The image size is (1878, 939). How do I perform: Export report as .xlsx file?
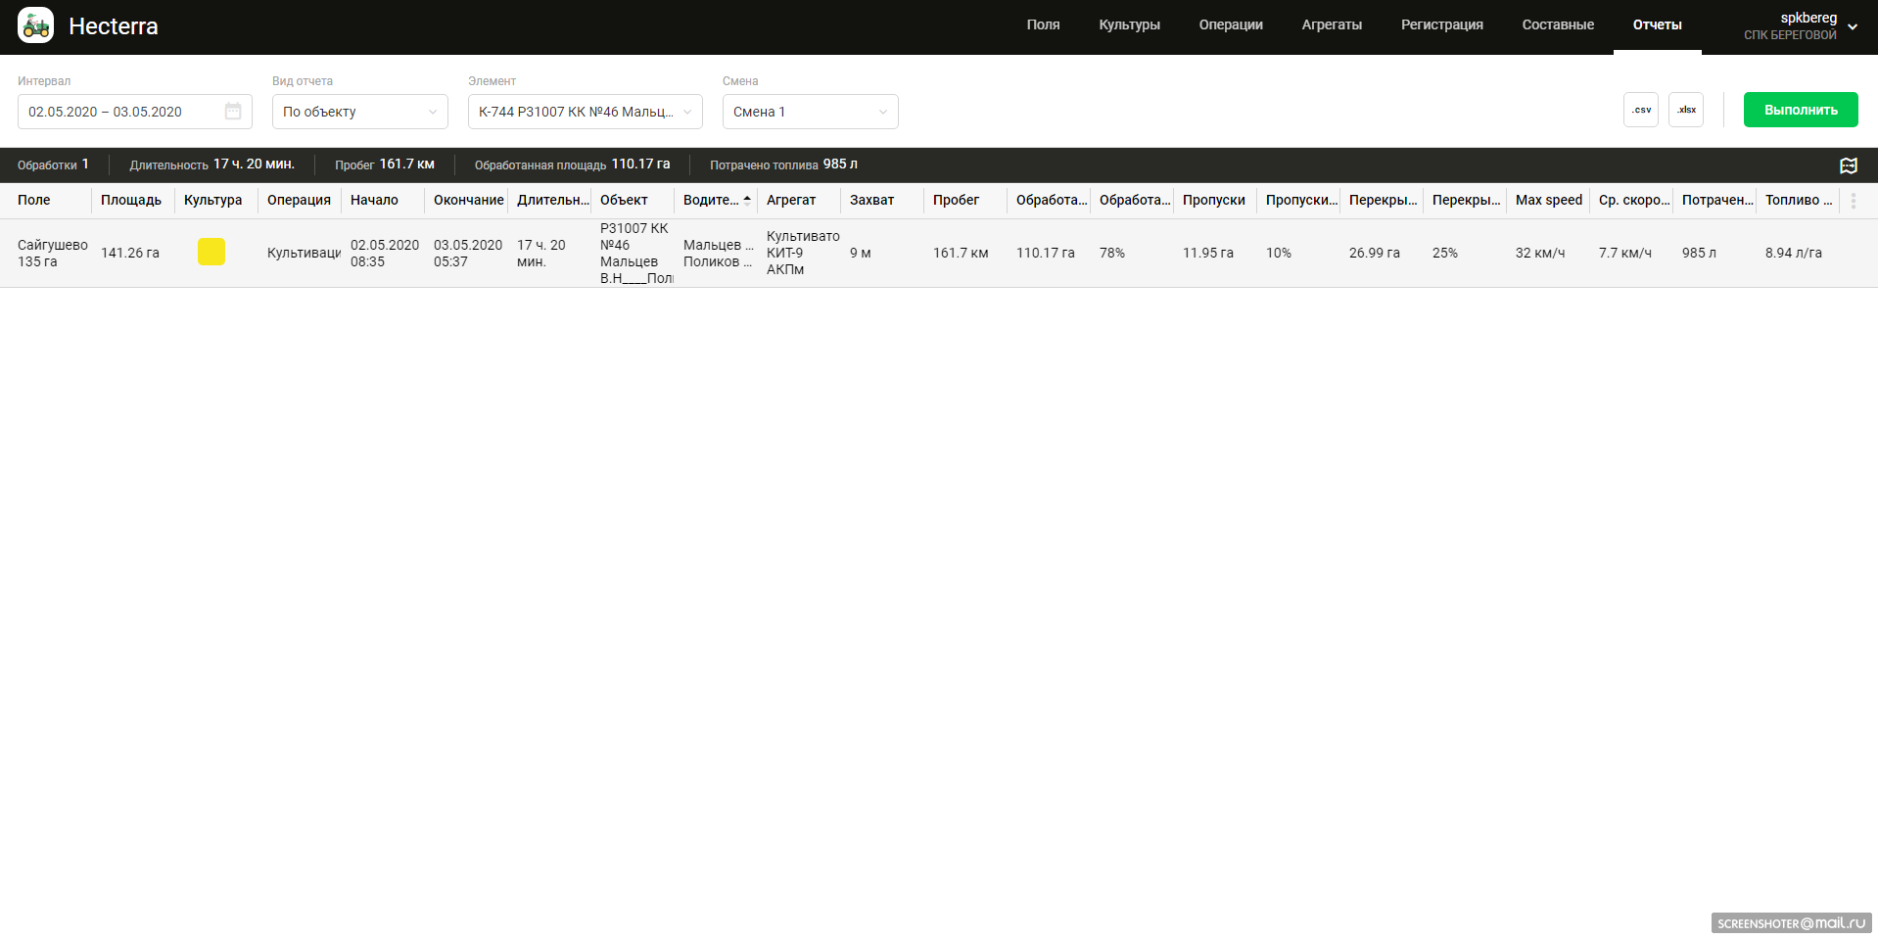click(1685, 110)
